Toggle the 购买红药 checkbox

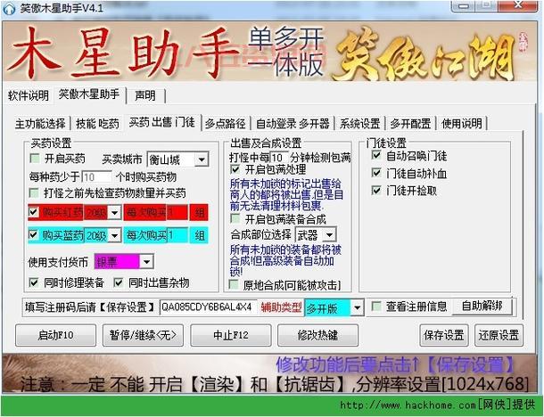point(33,212)
